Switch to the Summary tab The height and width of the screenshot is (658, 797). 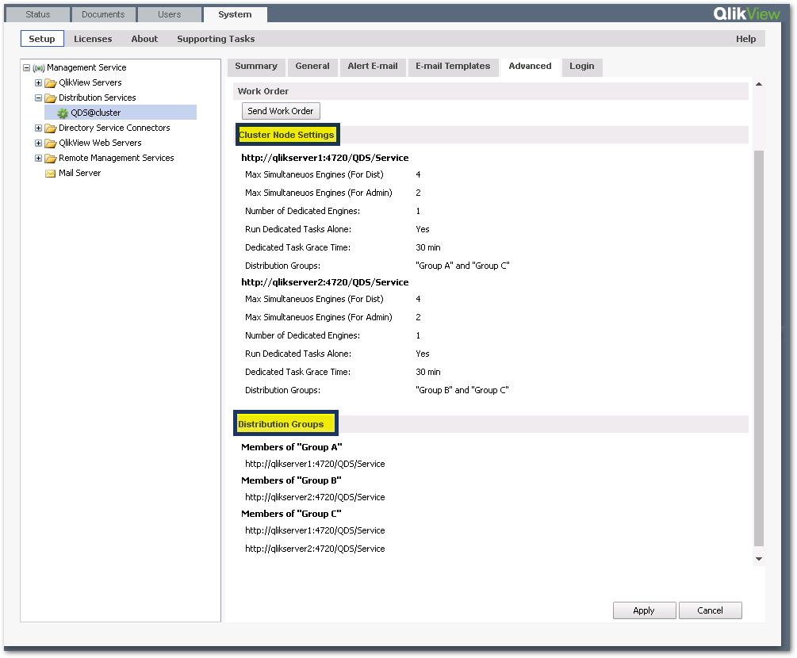click(x=255, y=67)
